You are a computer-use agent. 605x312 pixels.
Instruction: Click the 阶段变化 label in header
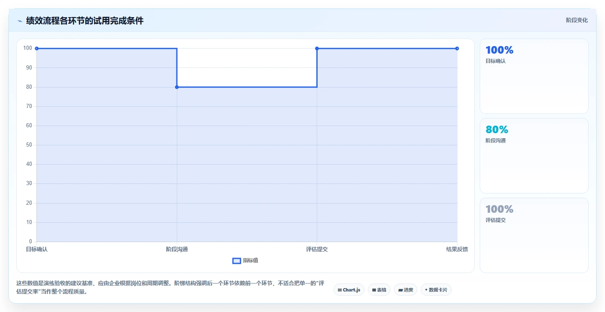(577, 20)
